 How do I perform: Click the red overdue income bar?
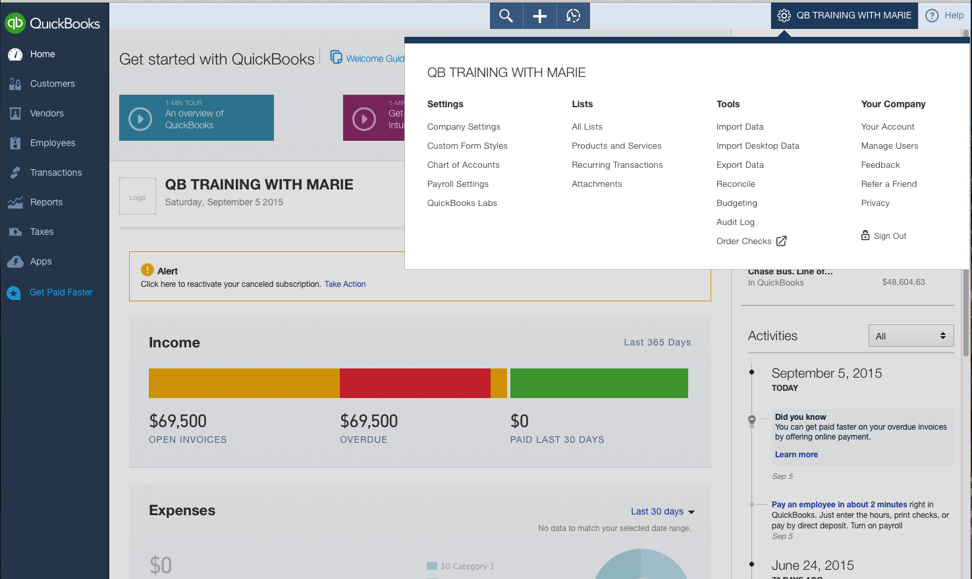[415, 383]
